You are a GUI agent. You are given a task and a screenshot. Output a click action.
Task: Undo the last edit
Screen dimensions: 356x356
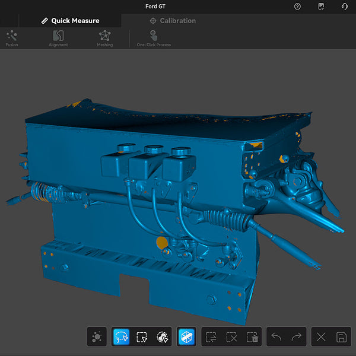pyautogui.click(x=276, y=336)
